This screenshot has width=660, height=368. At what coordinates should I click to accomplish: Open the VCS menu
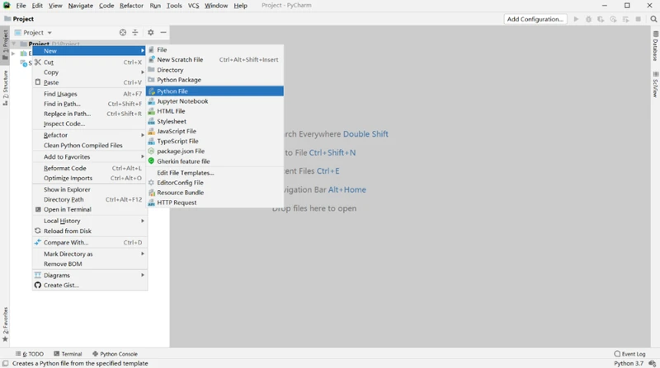[193, 6]
